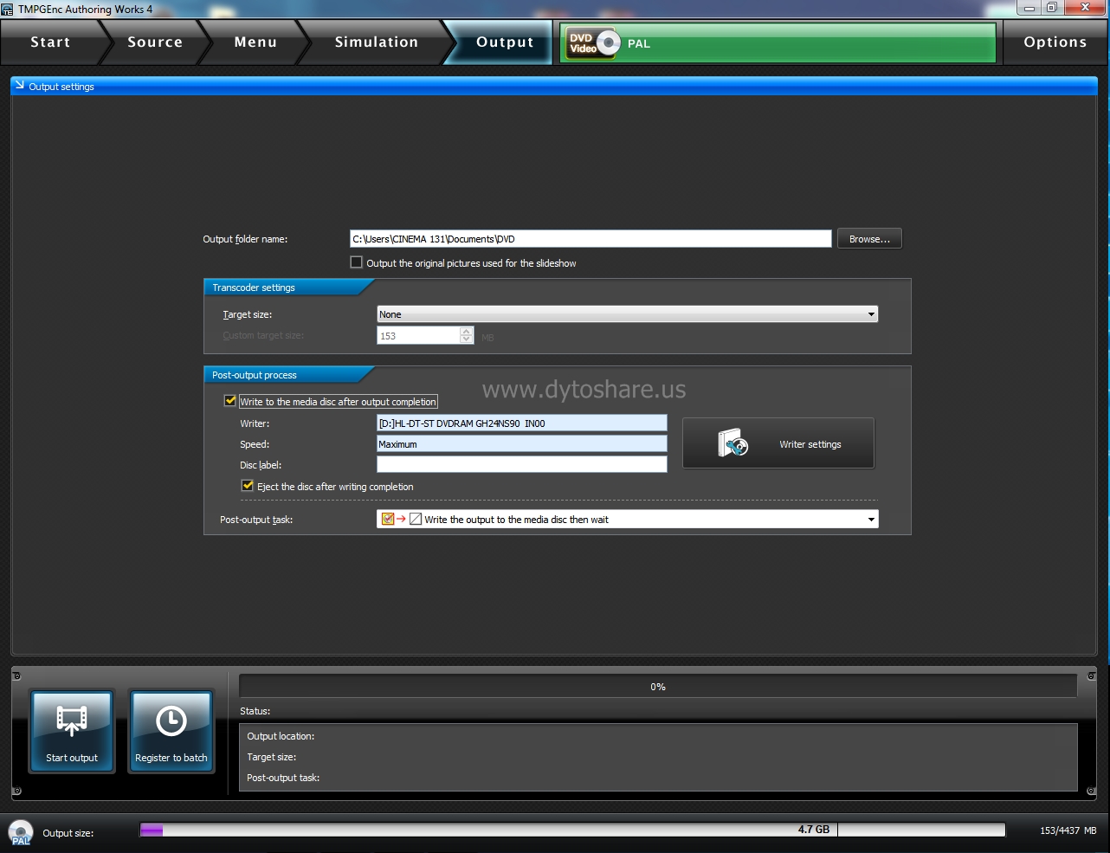This screenshot has height=853, width=1110.
Task: Switch to the Menu step
Action: pos(255,42)
